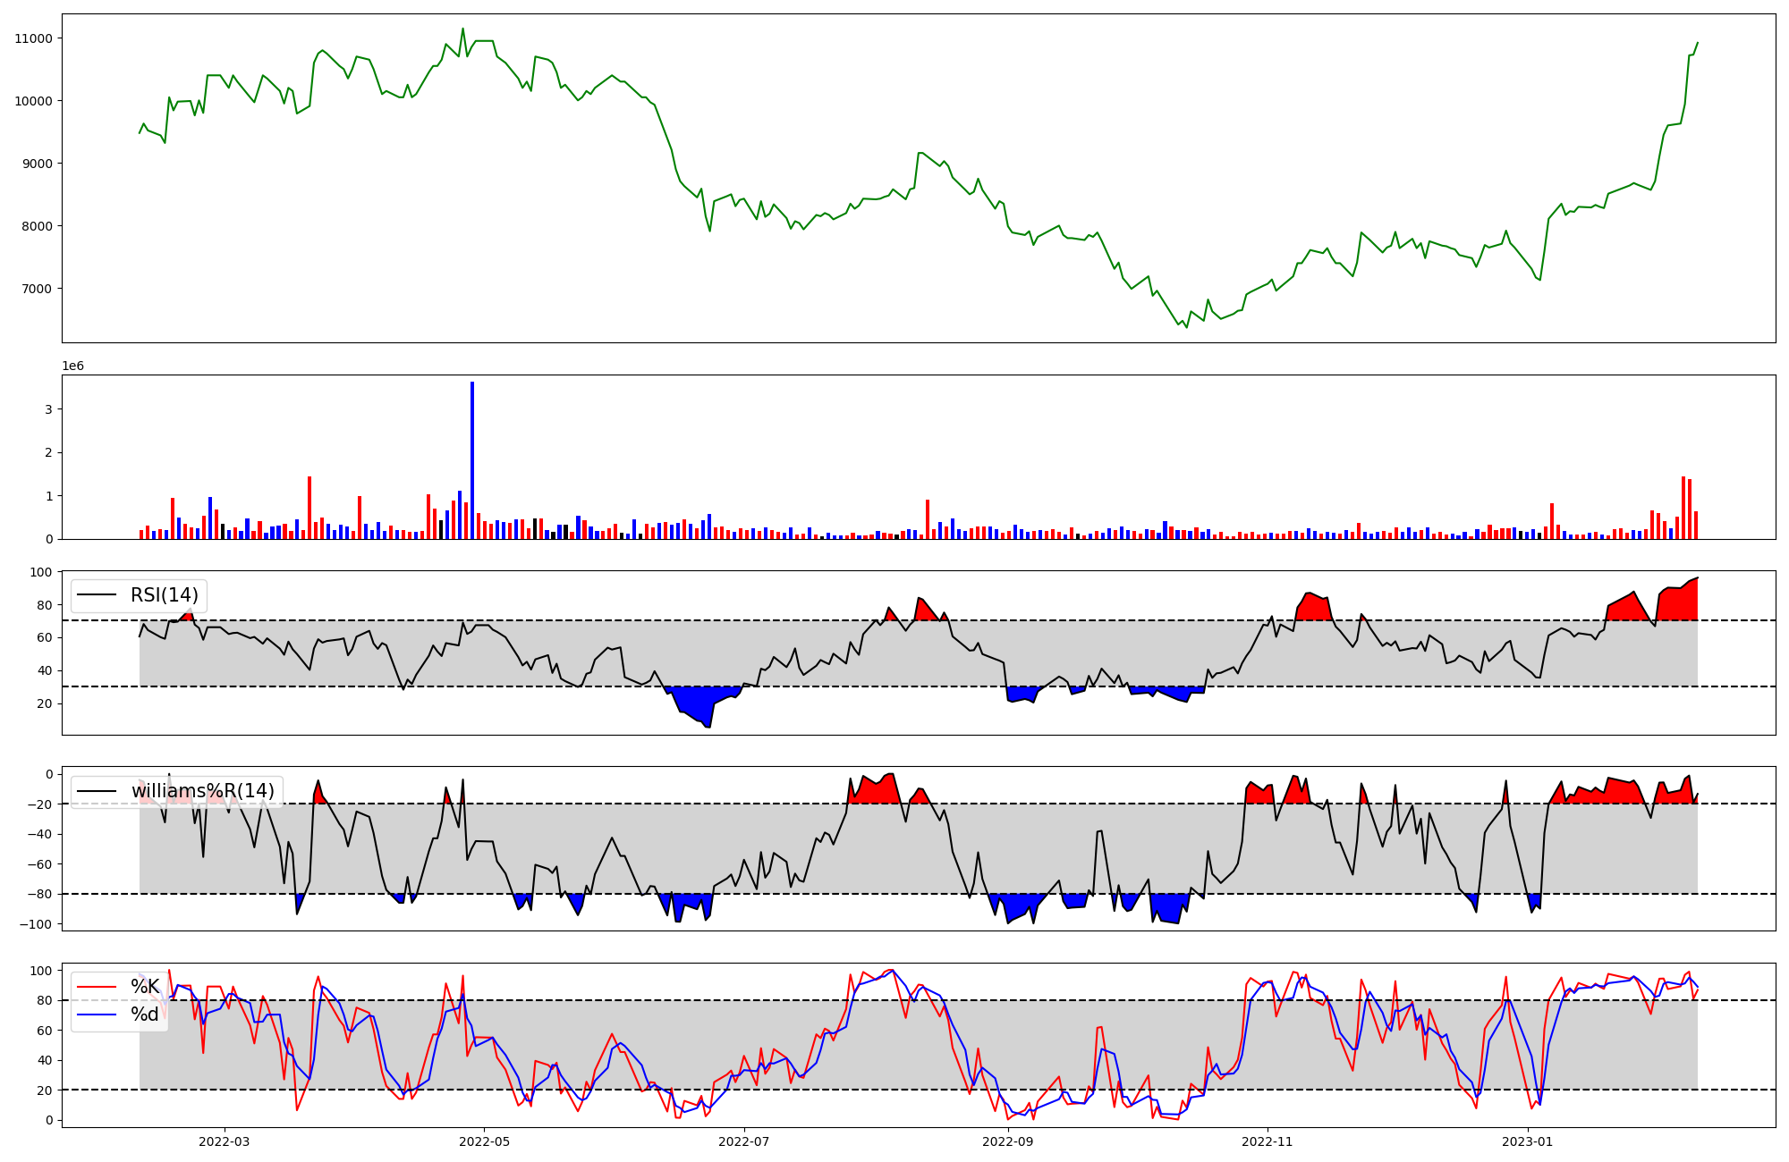Click the 9000 price axis tick label

(37, 164)
